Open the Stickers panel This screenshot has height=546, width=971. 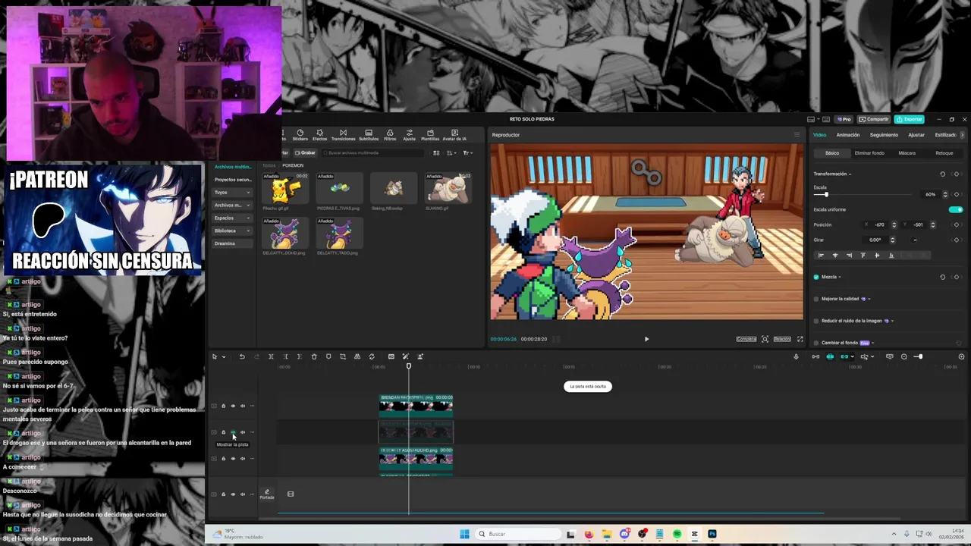300,135
